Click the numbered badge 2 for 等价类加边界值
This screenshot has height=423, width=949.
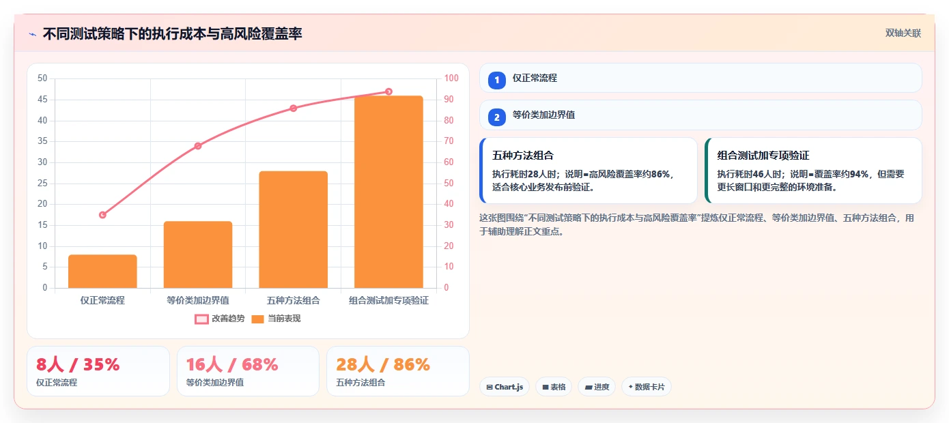(497, 117)
